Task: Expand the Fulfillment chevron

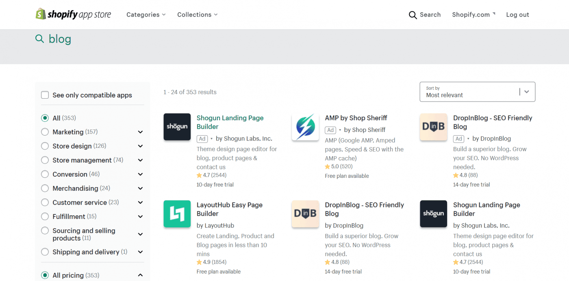Action: coord(140,216)
